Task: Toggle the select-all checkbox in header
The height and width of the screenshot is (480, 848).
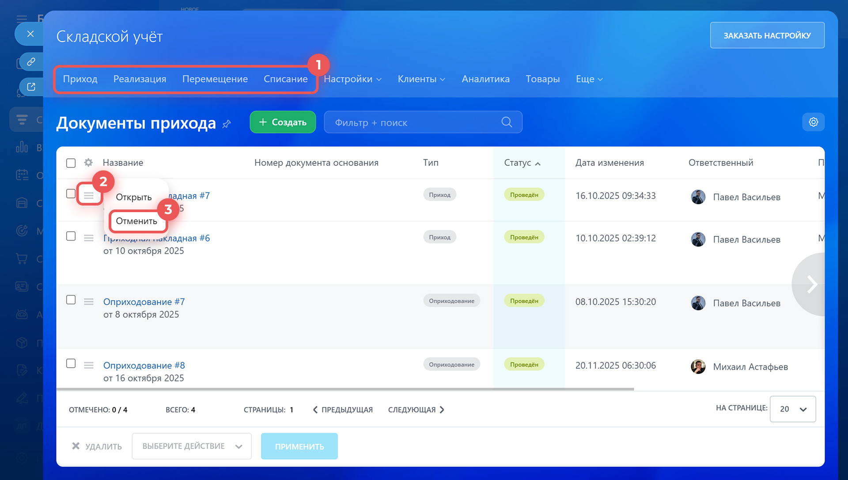Action: [71, 163]
